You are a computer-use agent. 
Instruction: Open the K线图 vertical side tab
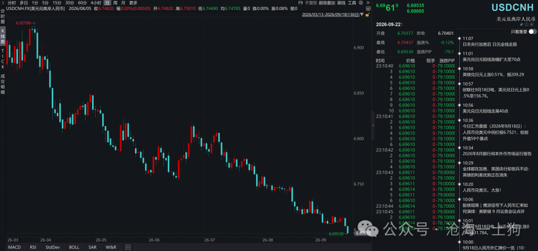[x=3, y=36]
